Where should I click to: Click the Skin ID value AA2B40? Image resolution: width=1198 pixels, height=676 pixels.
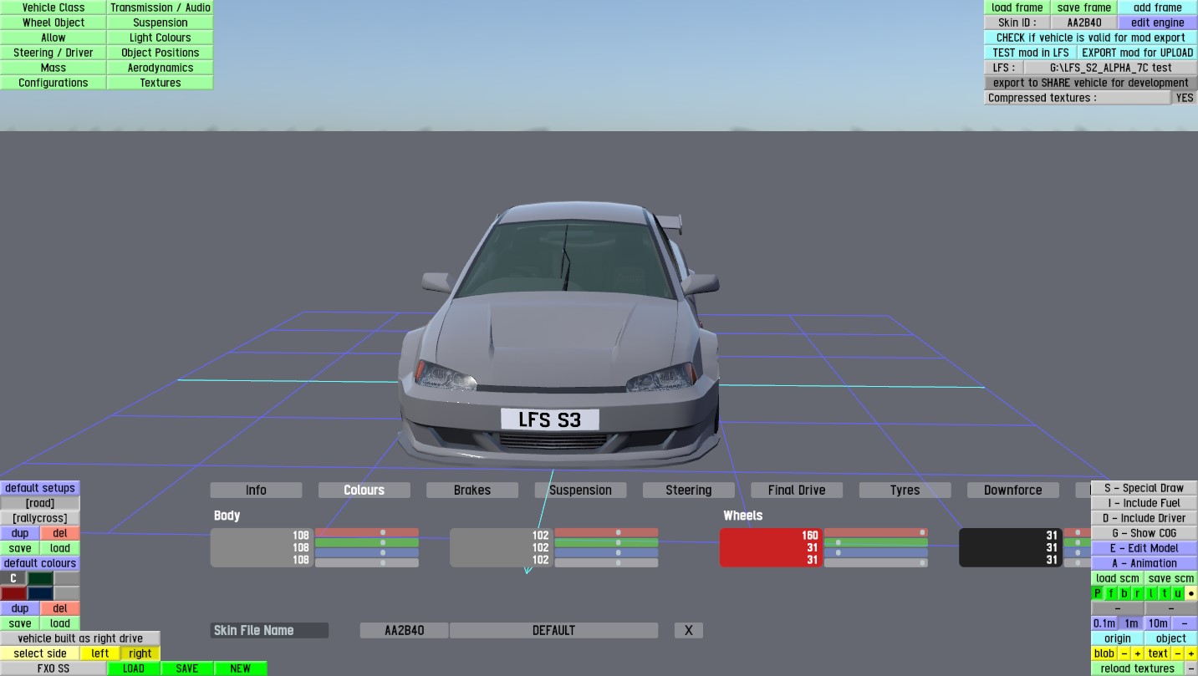(x=1084, y=23)
